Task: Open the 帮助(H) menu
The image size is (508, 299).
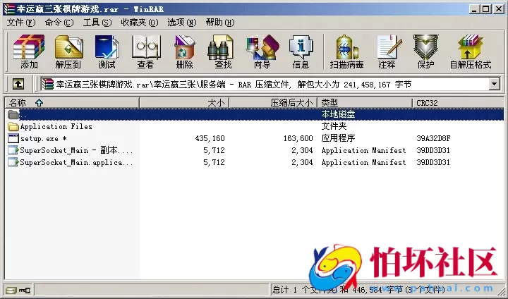Action: coord(220,23)
